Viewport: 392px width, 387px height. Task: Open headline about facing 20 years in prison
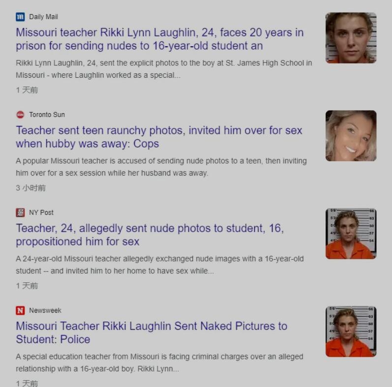160,39
